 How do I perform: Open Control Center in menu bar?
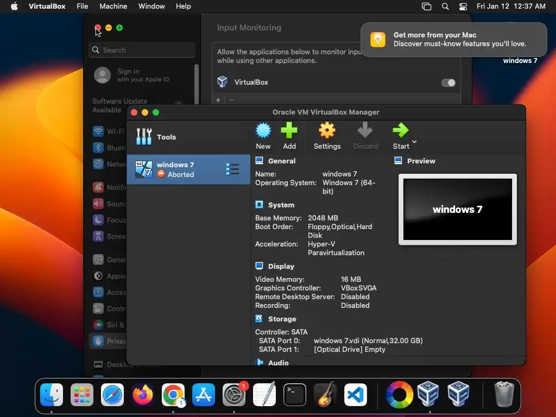463,7
